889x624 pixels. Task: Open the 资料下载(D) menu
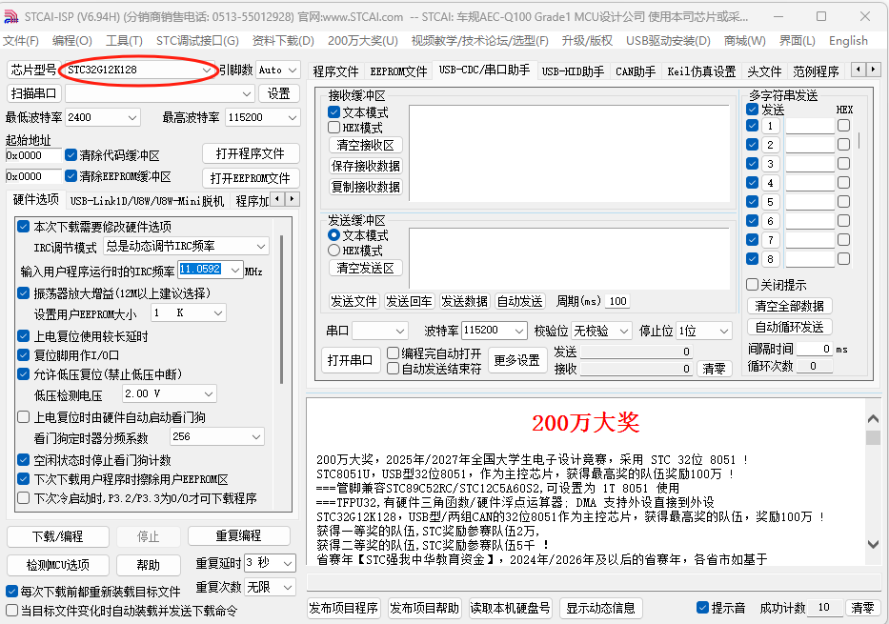[x=283, y=41]
